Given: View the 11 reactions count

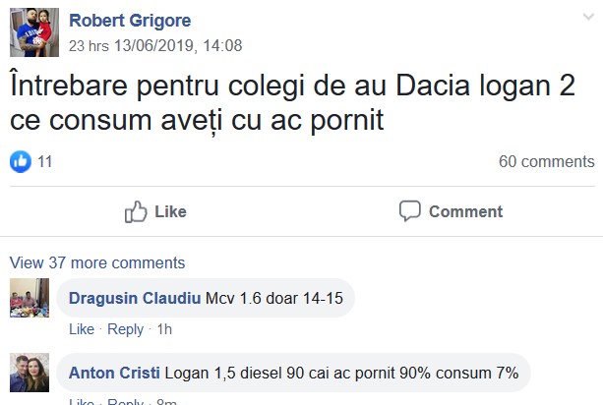Looking at the screenshot, I should pos(44,162).
